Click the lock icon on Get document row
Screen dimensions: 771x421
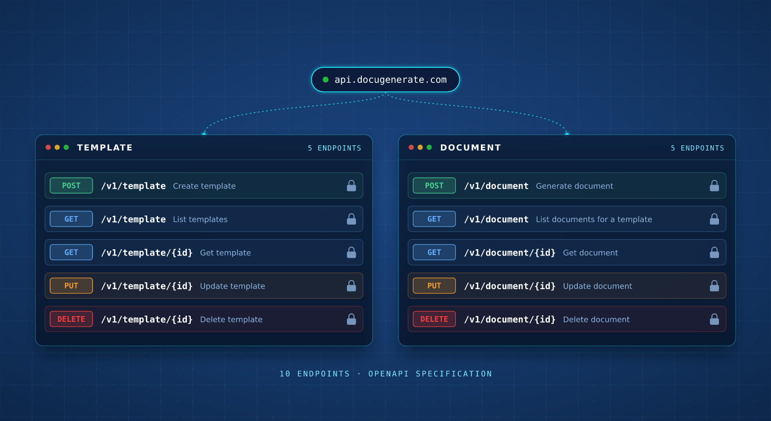[715, 252]
